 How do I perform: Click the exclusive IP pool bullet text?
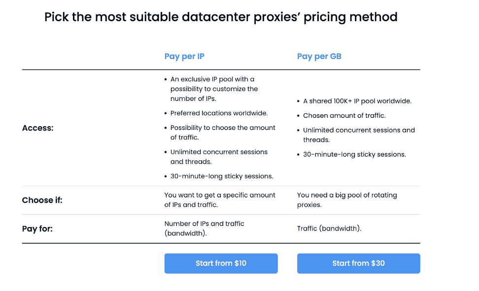(214, 89)
